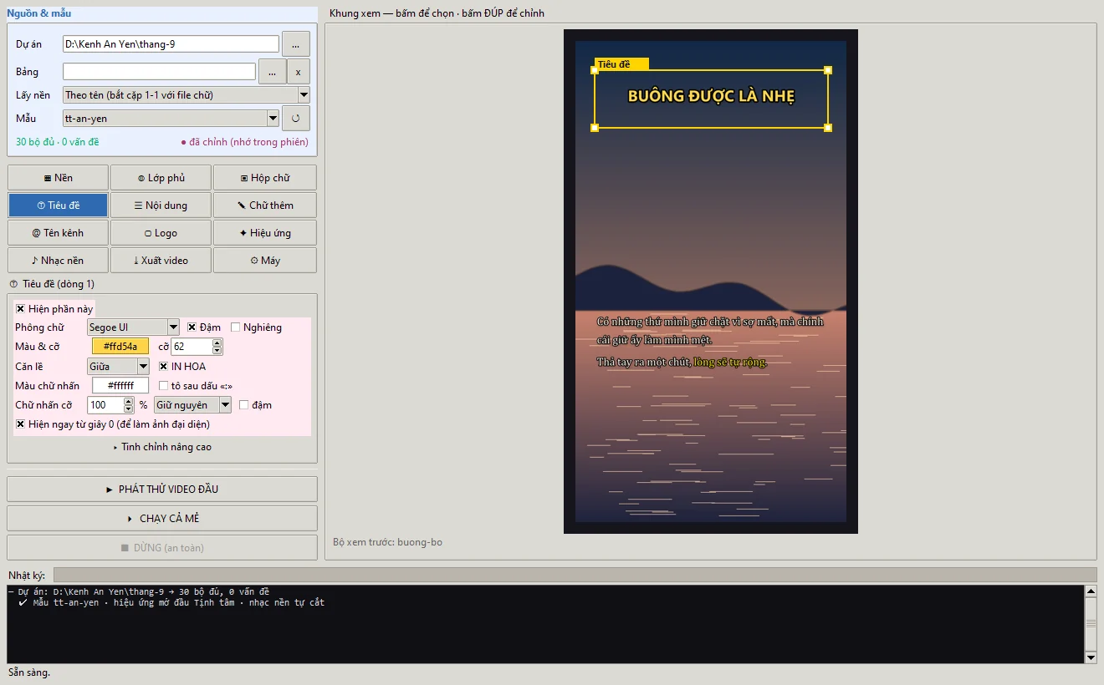Screen dimensions: 1104x685
Task: Open the Logo settings section
Action: (x=161, y=232)
